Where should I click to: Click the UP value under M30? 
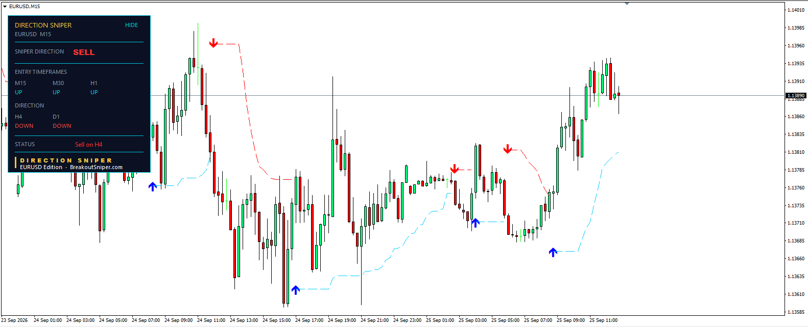point(56,92)
